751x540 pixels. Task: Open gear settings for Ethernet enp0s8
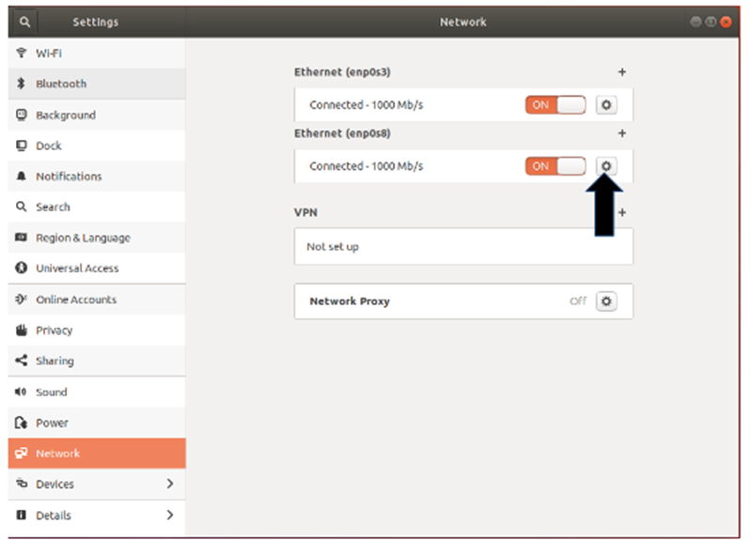pos(606,166)
